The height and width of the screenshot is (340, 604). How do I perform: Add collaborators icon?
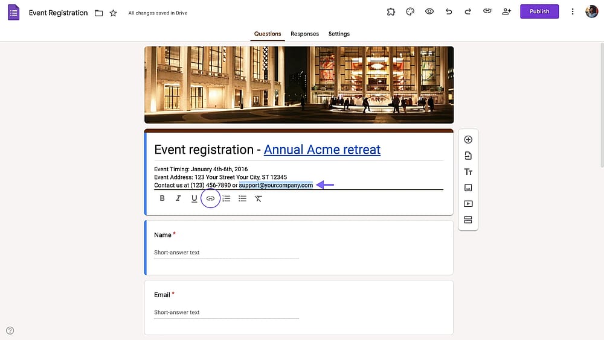[507, 11]
